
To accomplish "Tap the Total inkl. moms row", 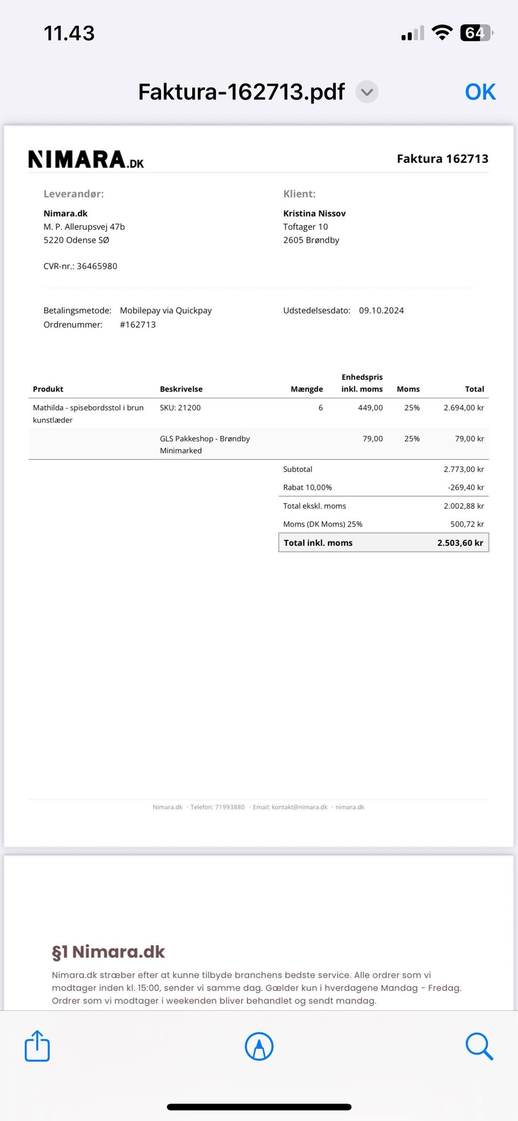I will [x=383, y=543].
